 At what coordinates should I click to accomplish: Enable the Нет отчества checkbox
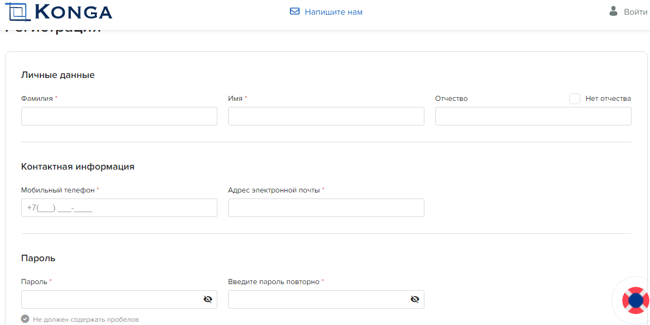point(574,99)
